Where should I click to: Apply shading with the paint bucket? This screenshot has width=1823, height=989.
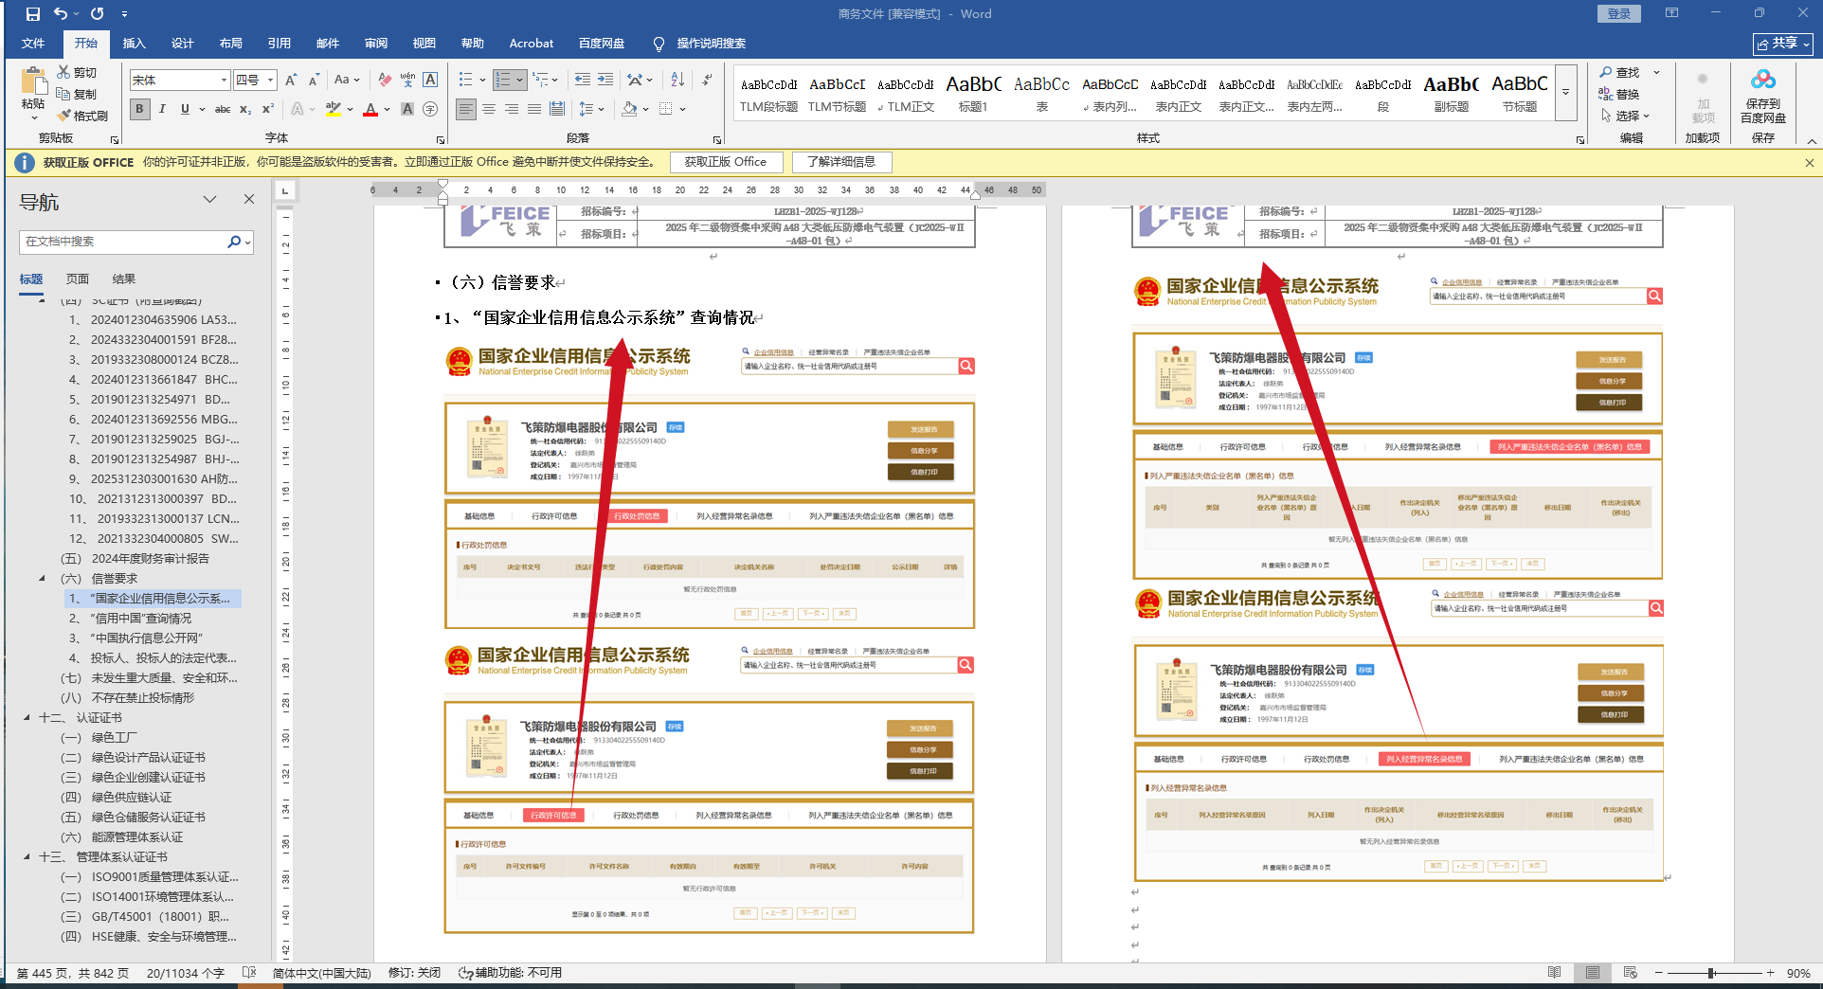coord(628,109)
